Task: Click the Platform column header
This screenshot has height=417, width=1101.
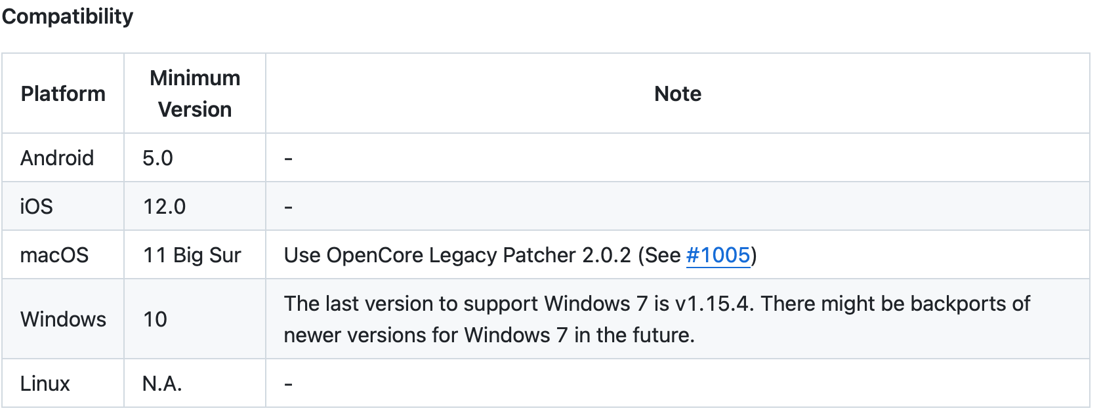Action: [63, 94]
